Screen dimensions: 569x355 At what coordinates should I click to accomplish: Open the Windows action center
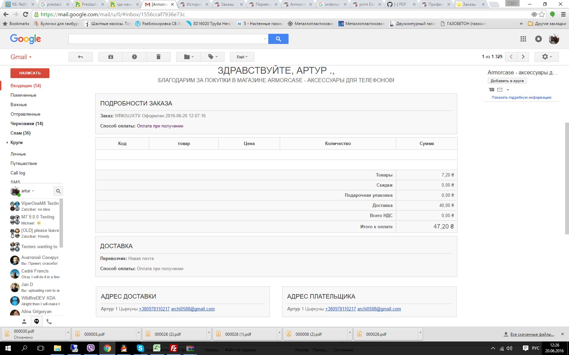pos(525,348)
